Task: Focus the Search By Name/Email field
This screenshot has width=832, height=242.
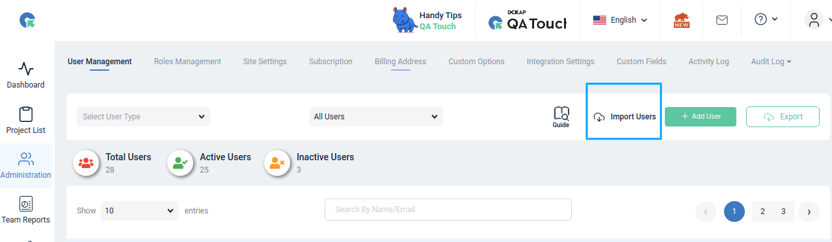Action: [448, 210]
